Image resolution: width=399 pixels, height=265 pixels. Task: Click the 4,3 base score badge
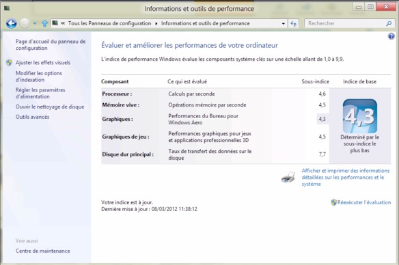360,116
